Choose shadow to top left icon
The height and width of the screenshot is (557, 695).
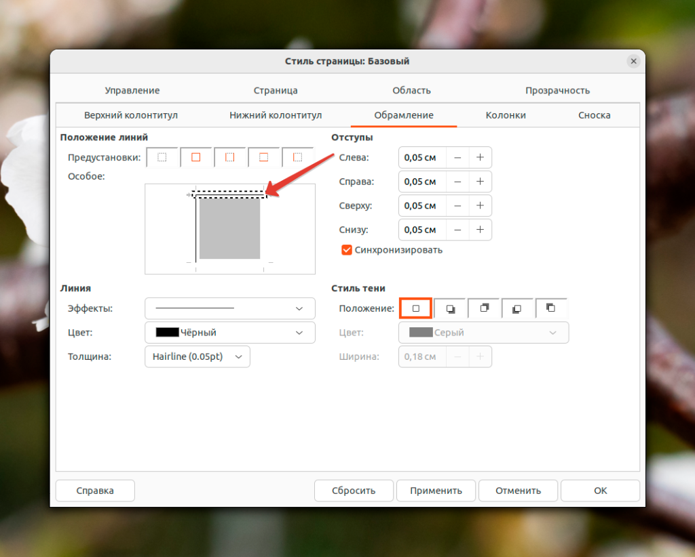(x=551, y=308)
